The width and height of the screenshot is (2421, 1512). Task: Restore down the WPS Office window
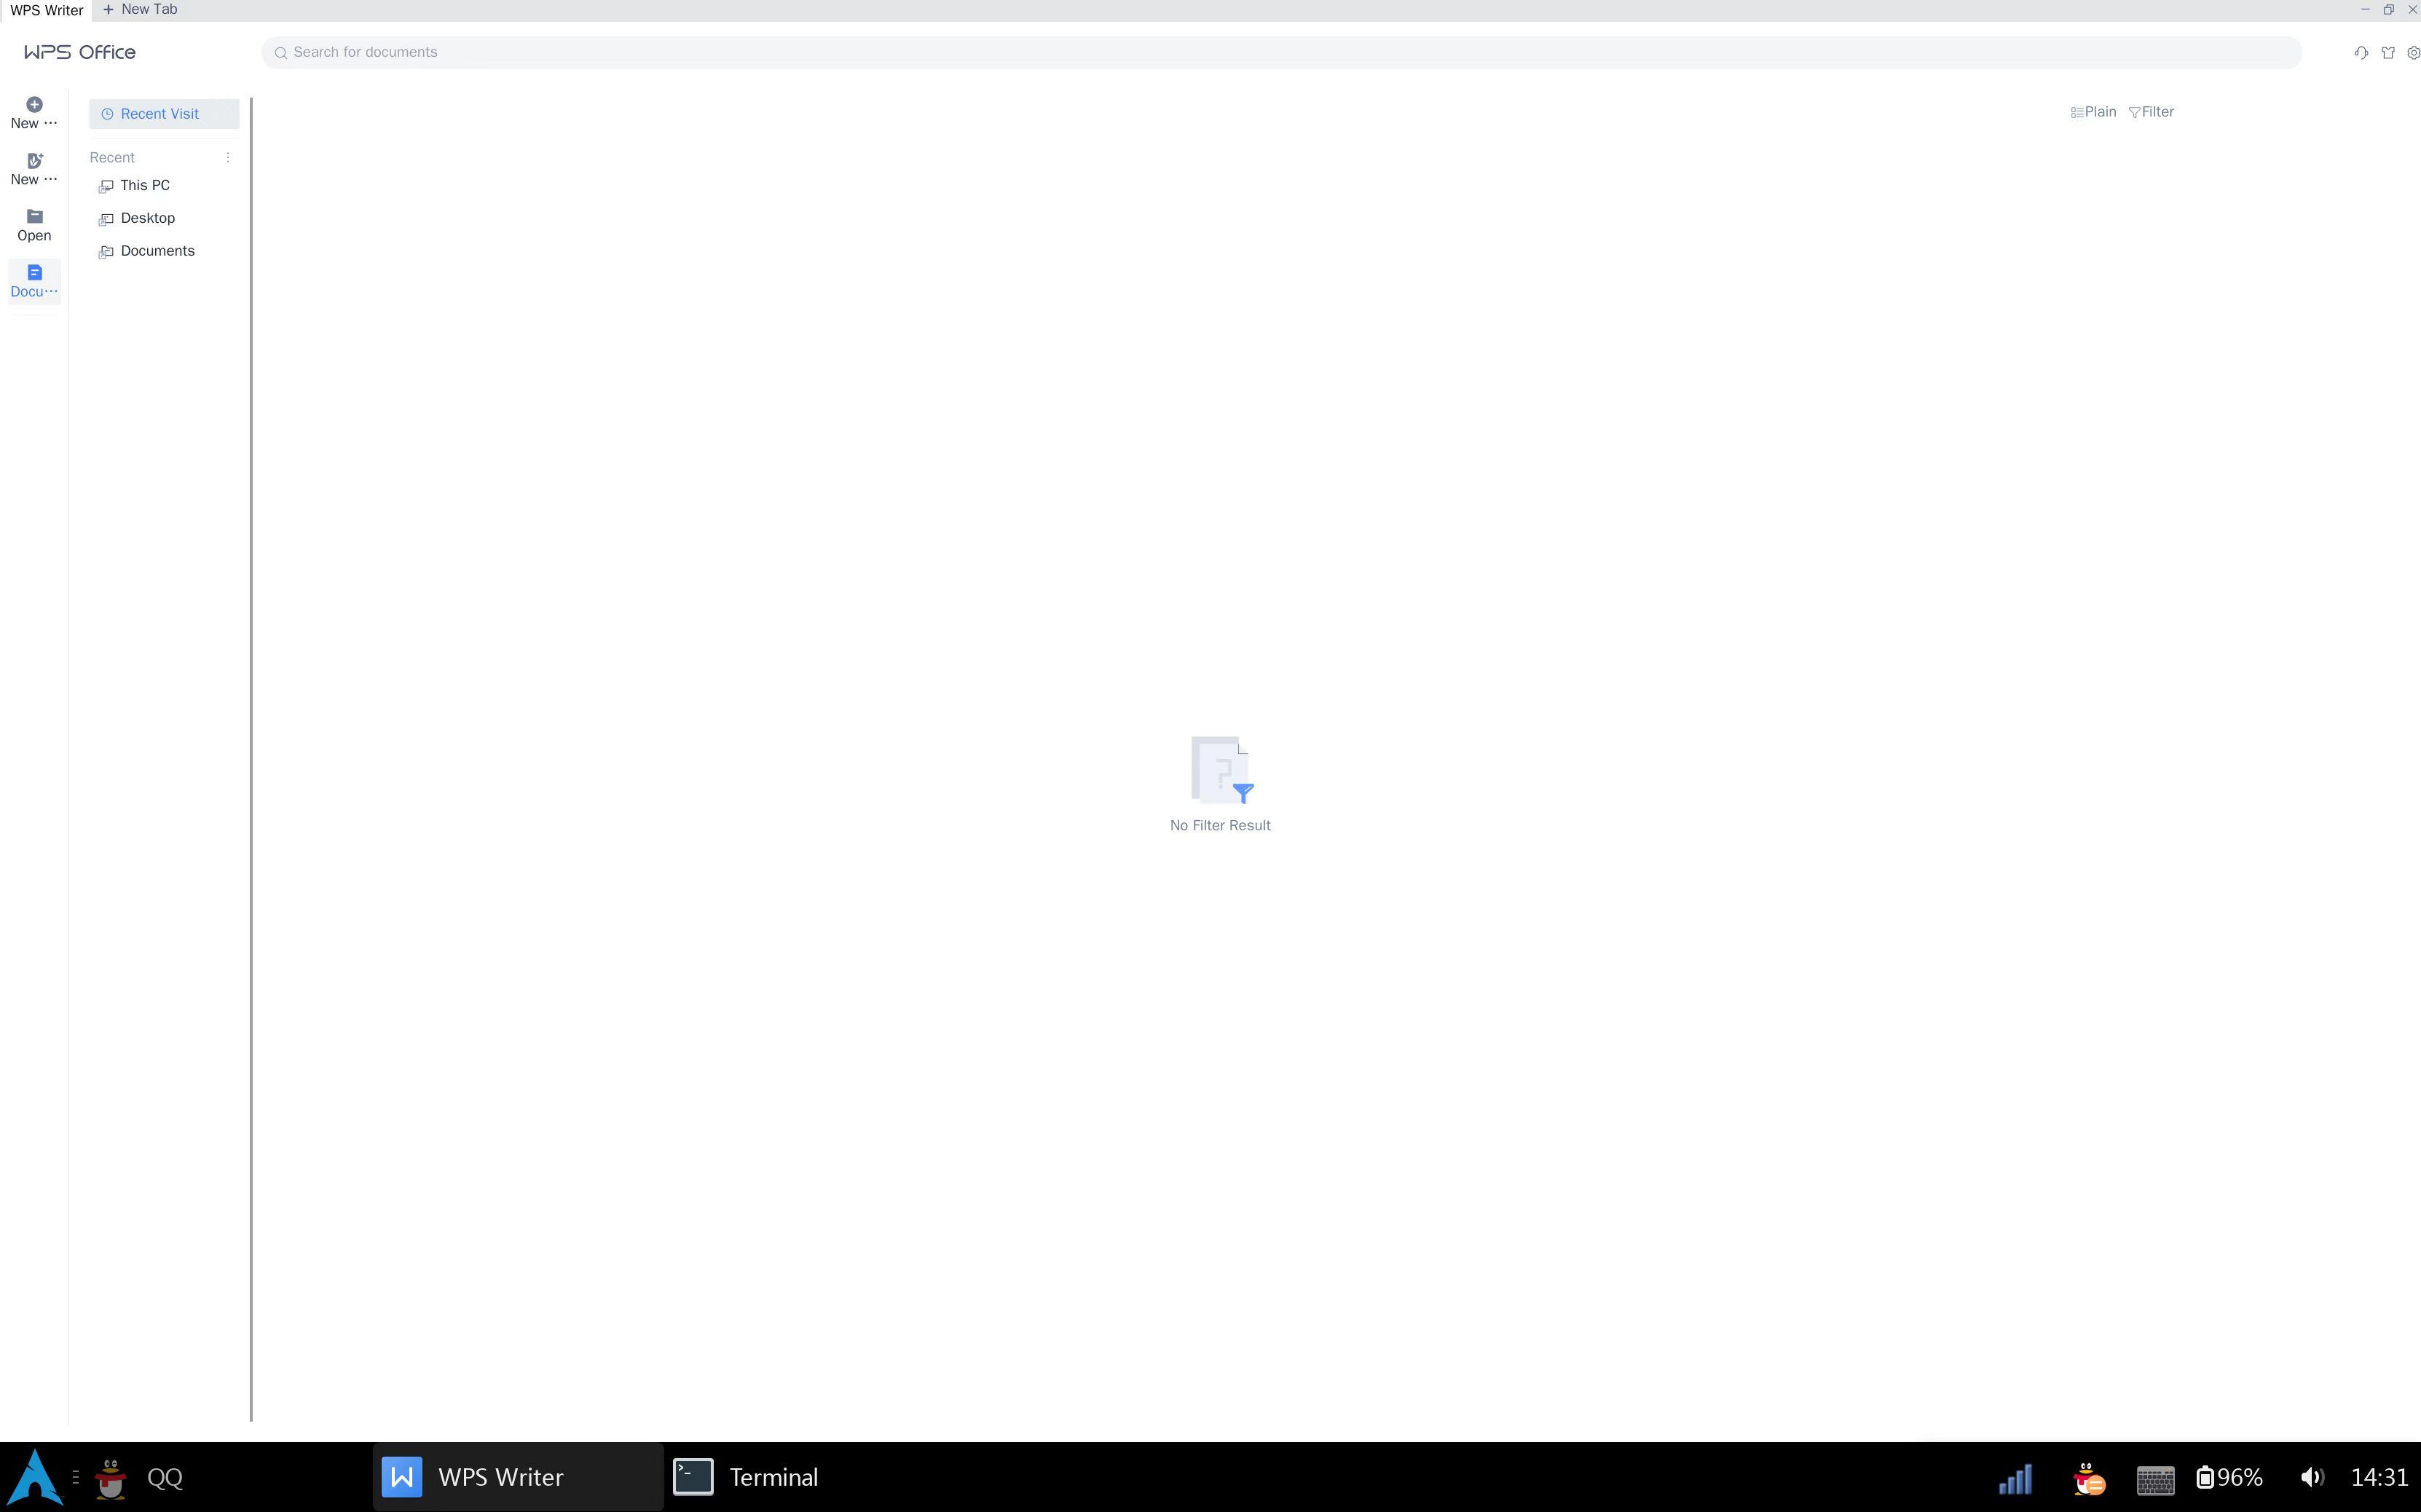(2388, 10)
